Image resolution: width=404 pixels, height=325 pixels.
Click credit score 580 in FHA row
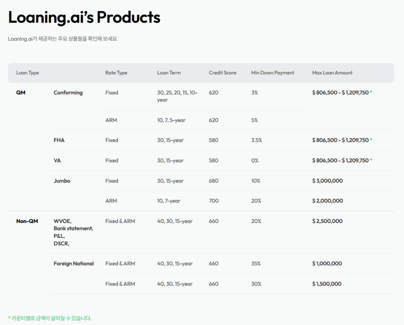point(213,140)
